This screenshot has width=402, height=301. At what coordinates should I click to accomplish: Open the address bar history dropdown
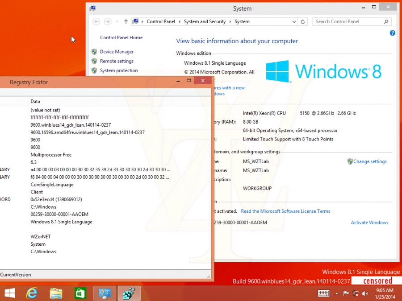click(294, 21)
